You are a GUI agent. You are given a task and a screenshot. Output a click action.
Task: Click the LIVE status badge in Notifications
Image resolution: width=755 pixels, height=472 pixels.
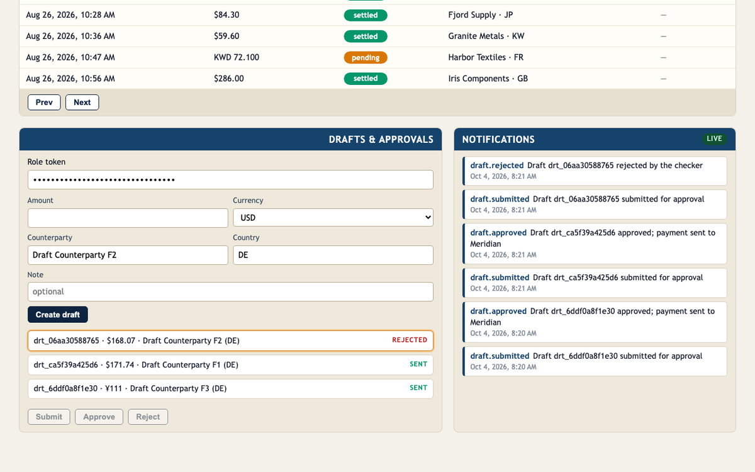[x=714, y=138]
